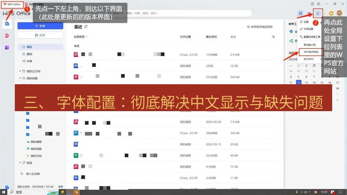Click the gold membership crown icon
Image resolution: width=347 pixels, height=195 pixels.
coord(331,13)
